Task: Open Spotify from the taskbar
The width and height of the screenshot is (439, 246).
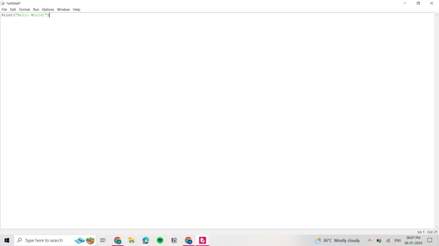Action: click(160, 241)
